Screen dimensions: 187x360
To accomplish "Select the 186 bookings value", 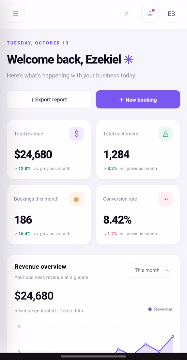I will pos(23,220).
